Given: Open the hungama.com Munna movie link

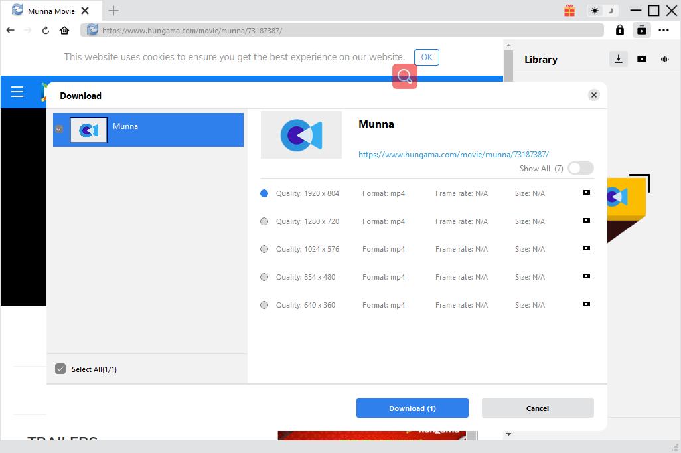Looking at the screenshot, I should 453,154.
